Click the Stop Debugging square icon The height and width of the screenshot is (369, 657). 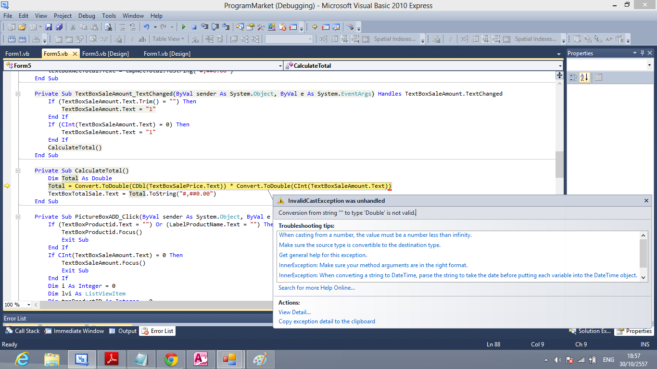click(x=194, y=27)
